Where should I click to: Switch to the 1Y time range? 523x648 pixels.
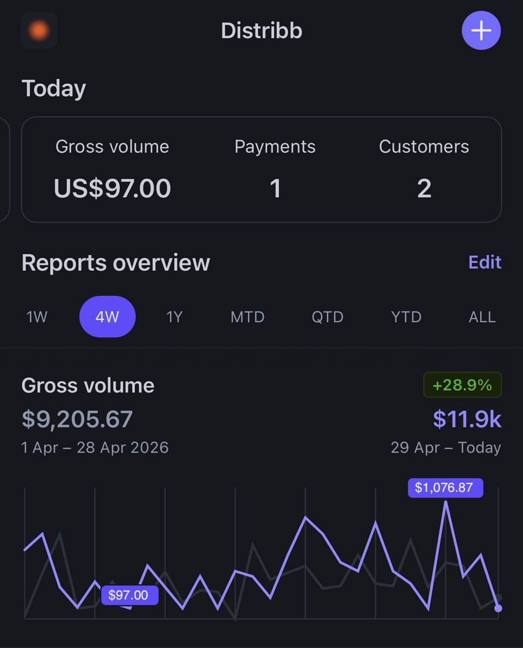click(175, 317)
